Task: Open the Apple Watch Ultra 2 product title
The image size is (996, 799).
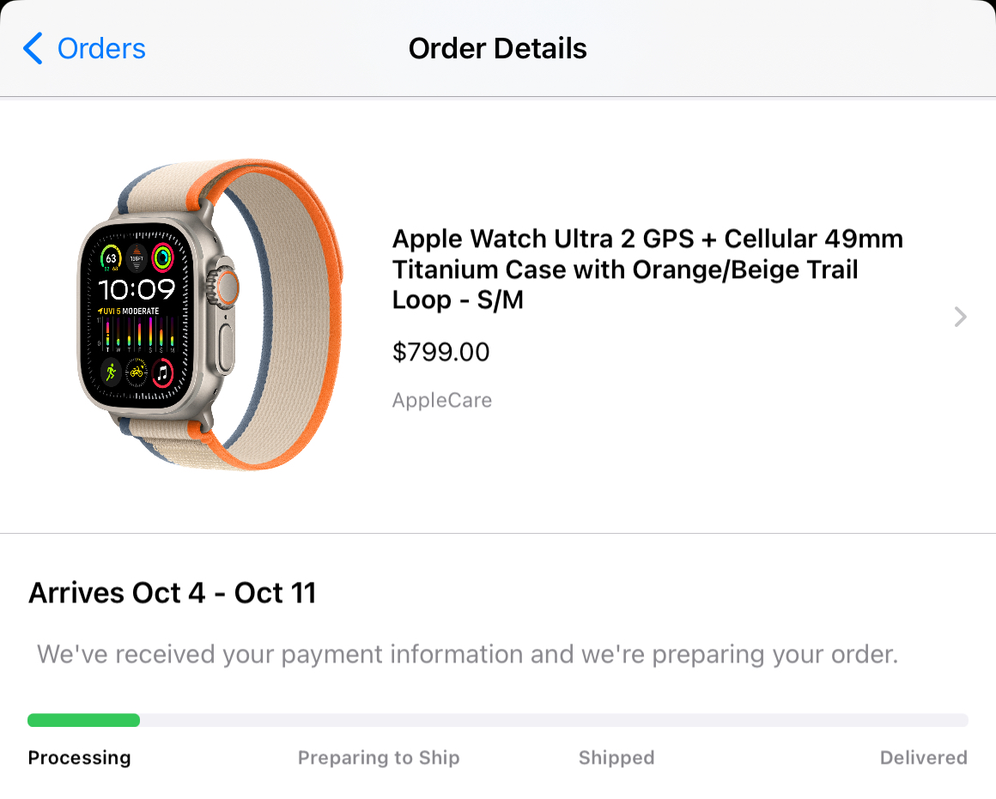Action: pos(647,269)
